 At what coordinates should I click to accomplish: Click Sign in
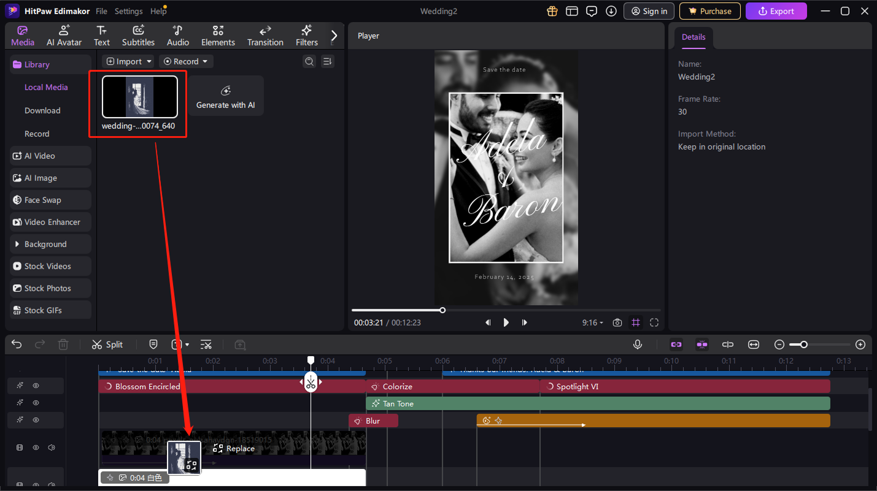(649, 10)
